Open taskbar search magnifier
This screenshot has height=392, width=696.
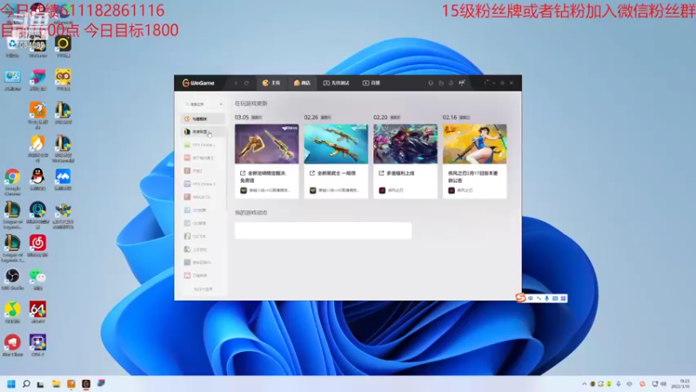pos(26,384)
